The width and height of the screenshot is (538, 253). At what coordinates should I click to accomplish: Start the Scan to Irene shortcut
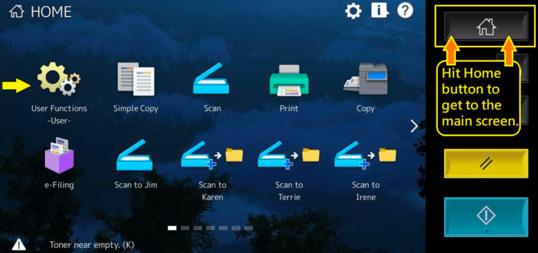[x=366, y=155]
